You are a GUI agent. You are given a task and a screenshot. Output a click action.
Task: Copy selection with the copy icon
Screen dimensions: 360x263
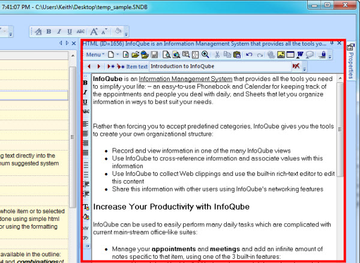click(x=227, y=55)
